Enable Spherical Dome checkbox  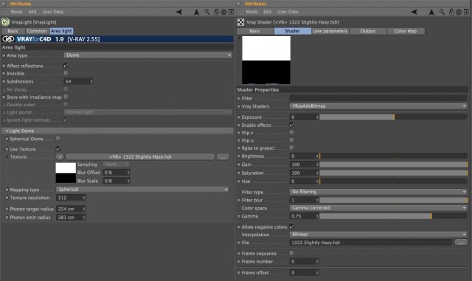coord(58,139)
